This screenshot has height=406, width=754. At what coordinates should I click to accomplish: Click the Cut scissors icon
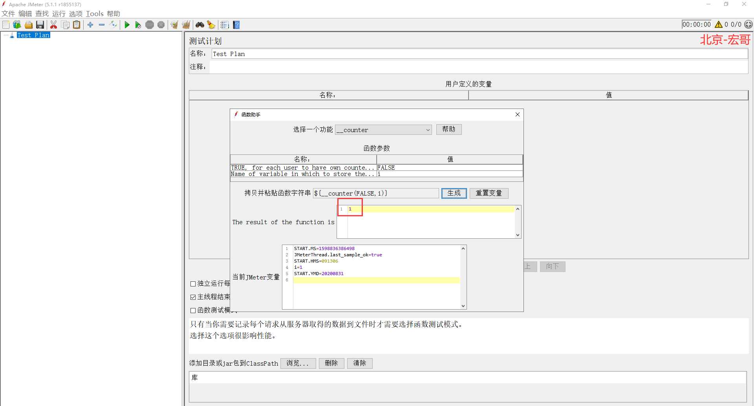click(x=54, y=25)
